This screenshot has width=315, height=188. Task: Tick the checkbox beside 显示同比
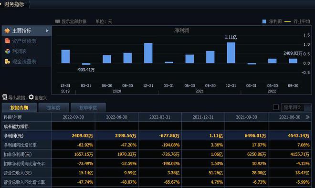click(x=276, y=107)
